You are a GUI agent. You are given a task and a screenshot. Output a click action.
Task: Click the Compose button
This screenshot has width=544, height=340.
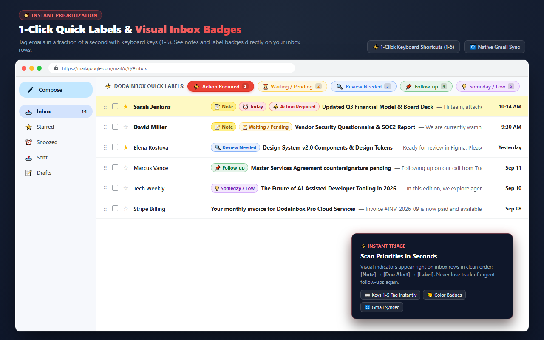pos(56,90)
